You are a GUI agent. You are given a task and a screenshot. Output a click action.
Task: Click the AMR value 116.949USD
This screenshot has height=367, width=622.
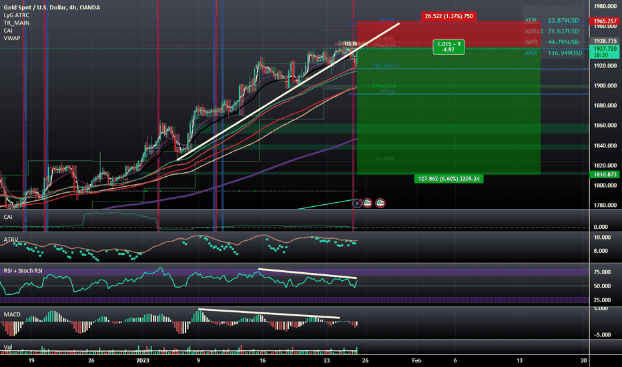pyautogui.click(x=565, y=53)
